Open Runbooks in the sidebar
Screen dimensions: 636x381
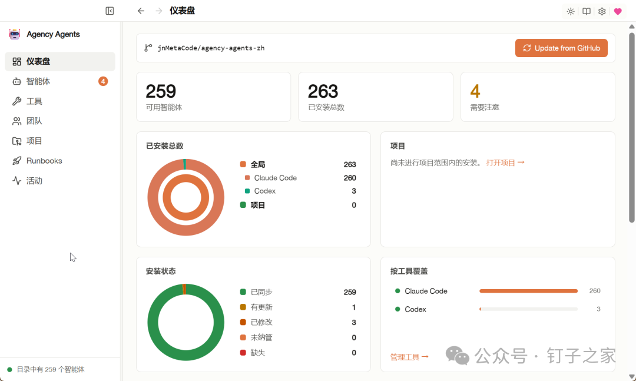pyautogui.click(x=60, y=161)
